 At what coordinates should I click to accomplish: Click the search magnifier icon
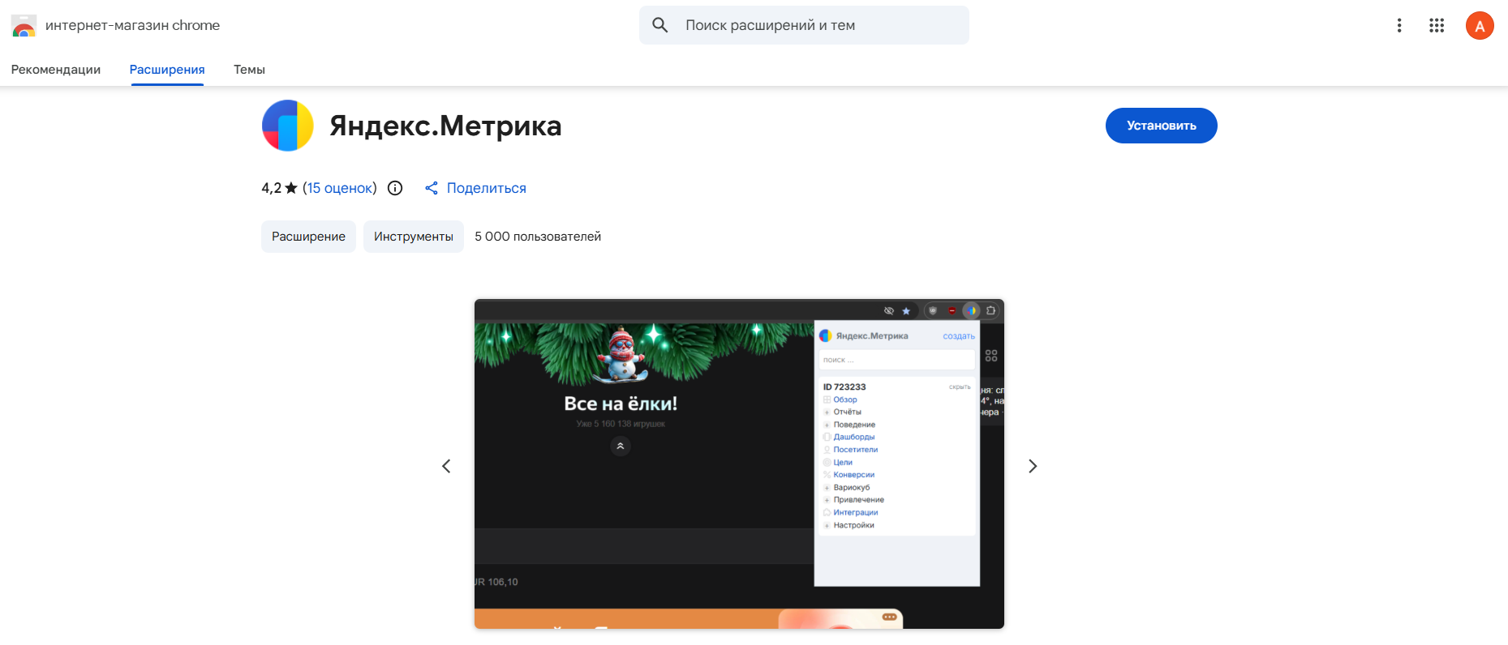[660, 25]
